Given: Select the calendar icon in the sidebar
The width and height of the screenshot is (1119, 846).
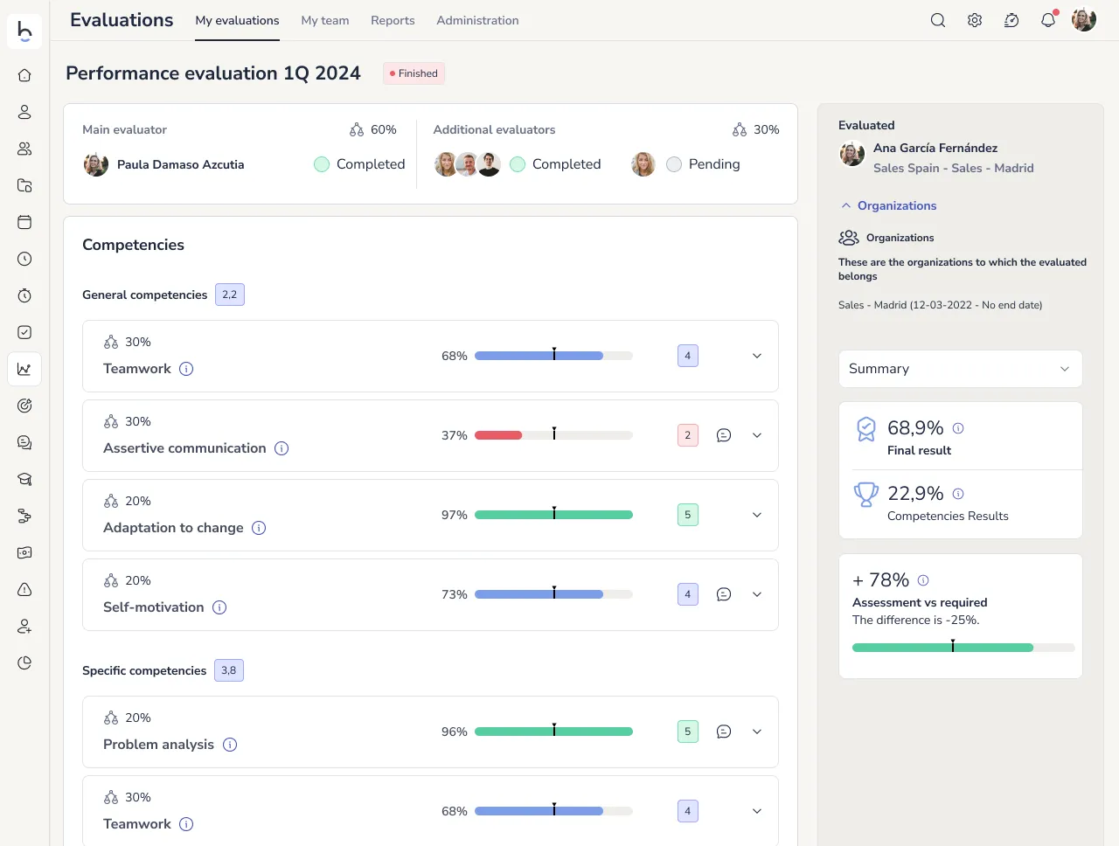Looking at the screenshot, I should pos(24,222).
